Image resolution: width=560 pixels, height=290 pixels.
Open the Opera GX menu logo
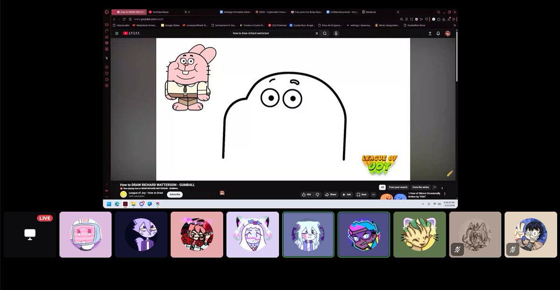coord(107,12)
